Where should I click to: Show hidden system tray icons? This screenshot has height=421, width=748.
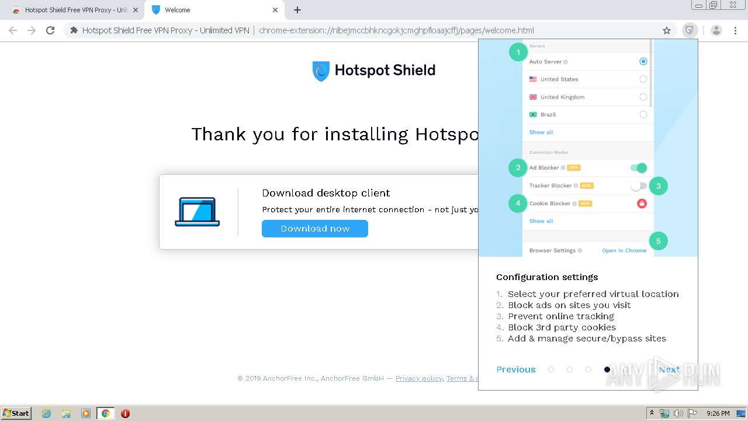click(x=652, y=413)
